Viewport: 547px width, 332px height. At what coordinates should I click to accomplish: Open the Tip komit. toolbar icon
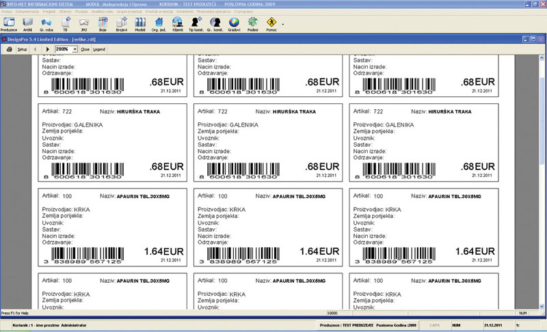tap(196, 24)
